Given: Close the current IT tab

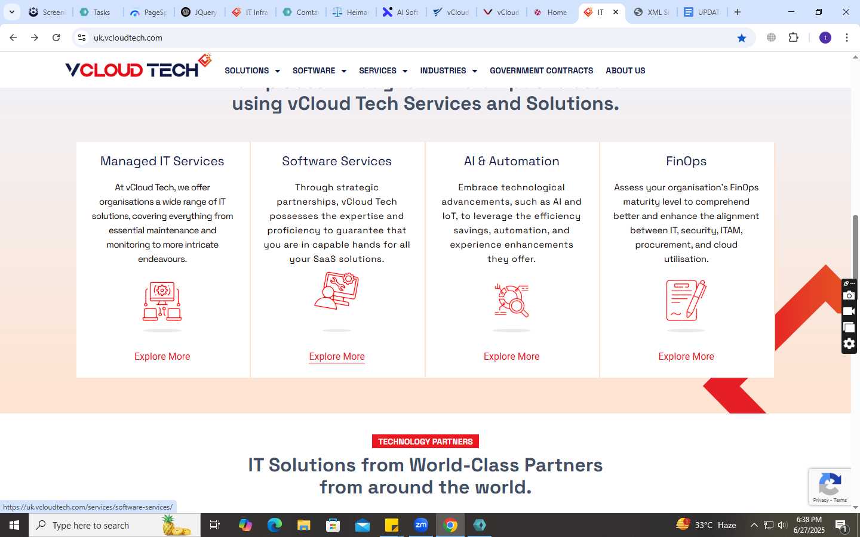Looking at the screenshot, I should (x=616, y=12).
